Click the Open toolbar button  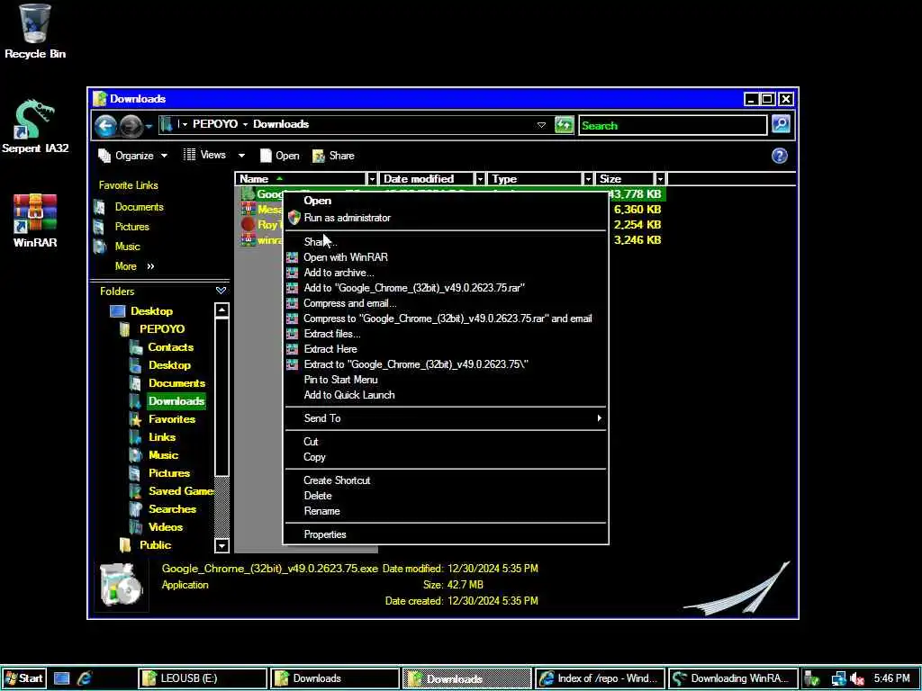[280, 156]
